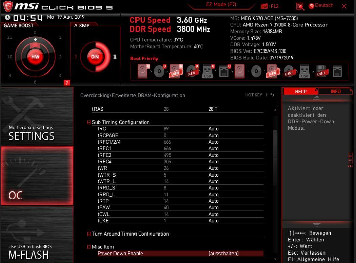Change language via Deutsch button
The image size is (356, 263).
tap(324, 5)
